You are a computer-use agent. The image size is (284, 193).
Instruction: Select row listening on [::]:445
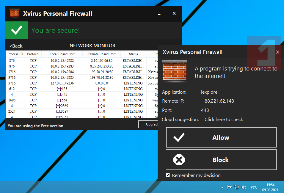tap(81, 95)
